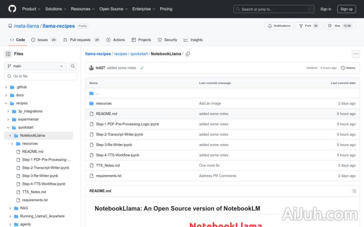Click the Sign up button
The height and width of the screenshot is (227, 364).
(x=347, y=9)
